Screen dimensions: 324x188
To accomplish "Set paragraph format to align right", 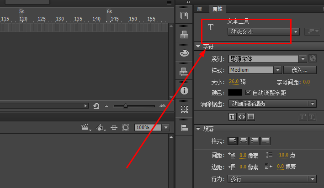I will point(255,141).
